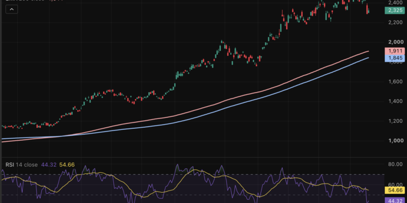Click the purple 44.32 RSI legend value

tap(48, 165)
